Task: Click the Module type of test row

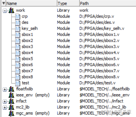Action: [x=63, y=83]
